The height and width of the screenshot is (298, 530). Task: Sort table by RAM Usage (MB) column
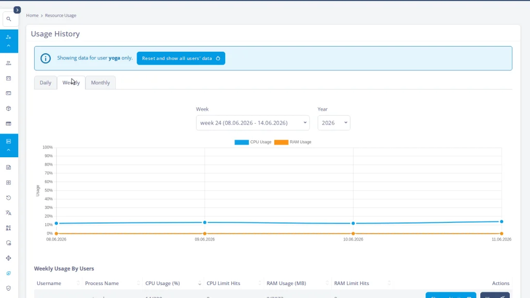pyautogui.click(x=298, y=283)
